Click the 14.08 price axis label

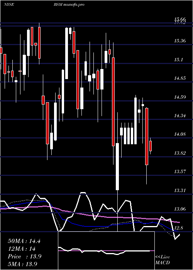(180, 134)
